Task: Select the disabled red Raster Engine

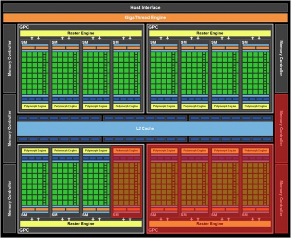Action: pos(210,224)
